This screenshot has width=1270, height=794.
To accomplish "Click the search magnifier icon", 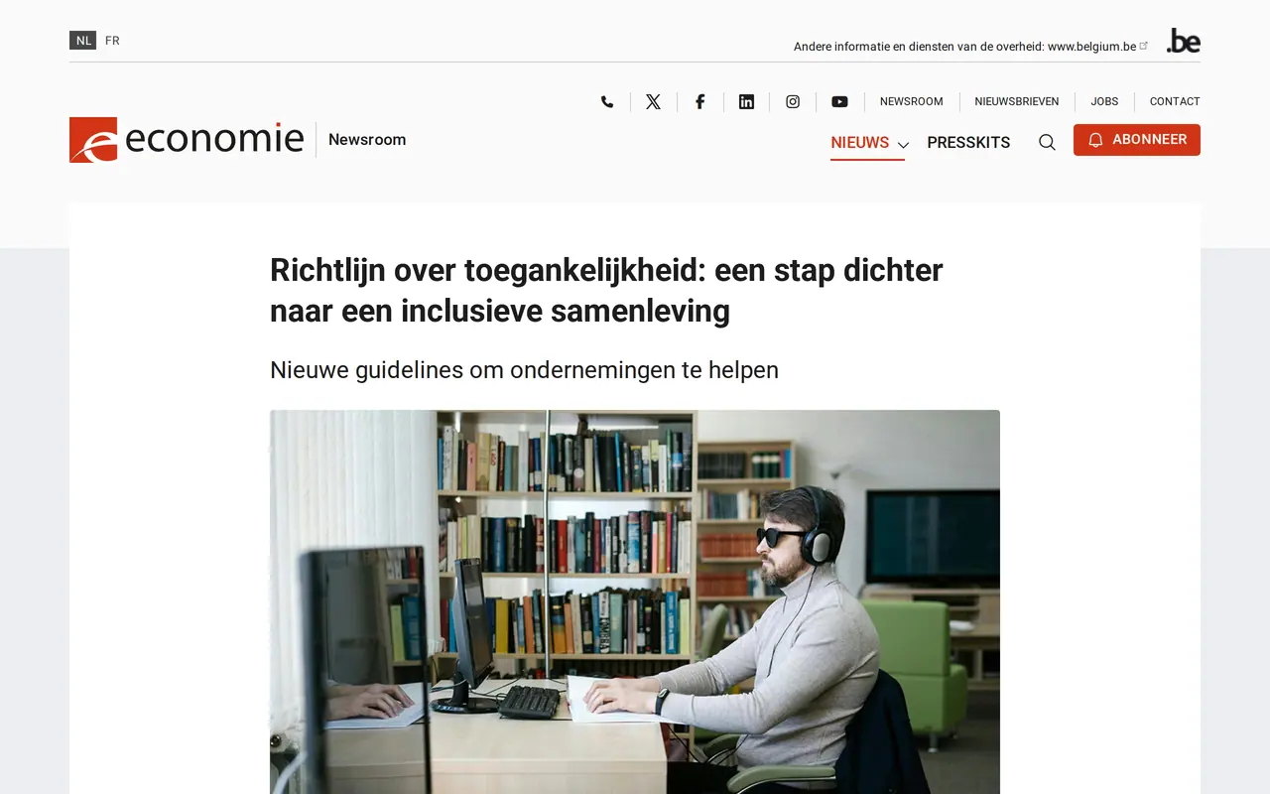I will click(1047, 142).
